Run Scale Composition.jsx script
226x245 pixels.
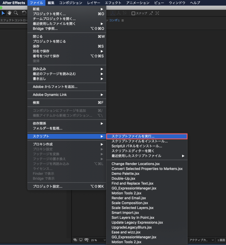(147, 203)
